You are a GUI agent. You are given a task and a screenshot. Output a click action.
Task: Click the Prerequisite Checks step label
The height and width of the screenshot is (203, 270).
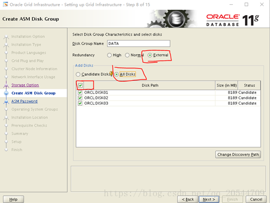coord(29,125)
